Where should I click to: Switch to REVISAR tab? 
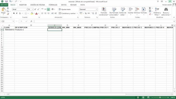pyautogui.click(x=73, y=5)
